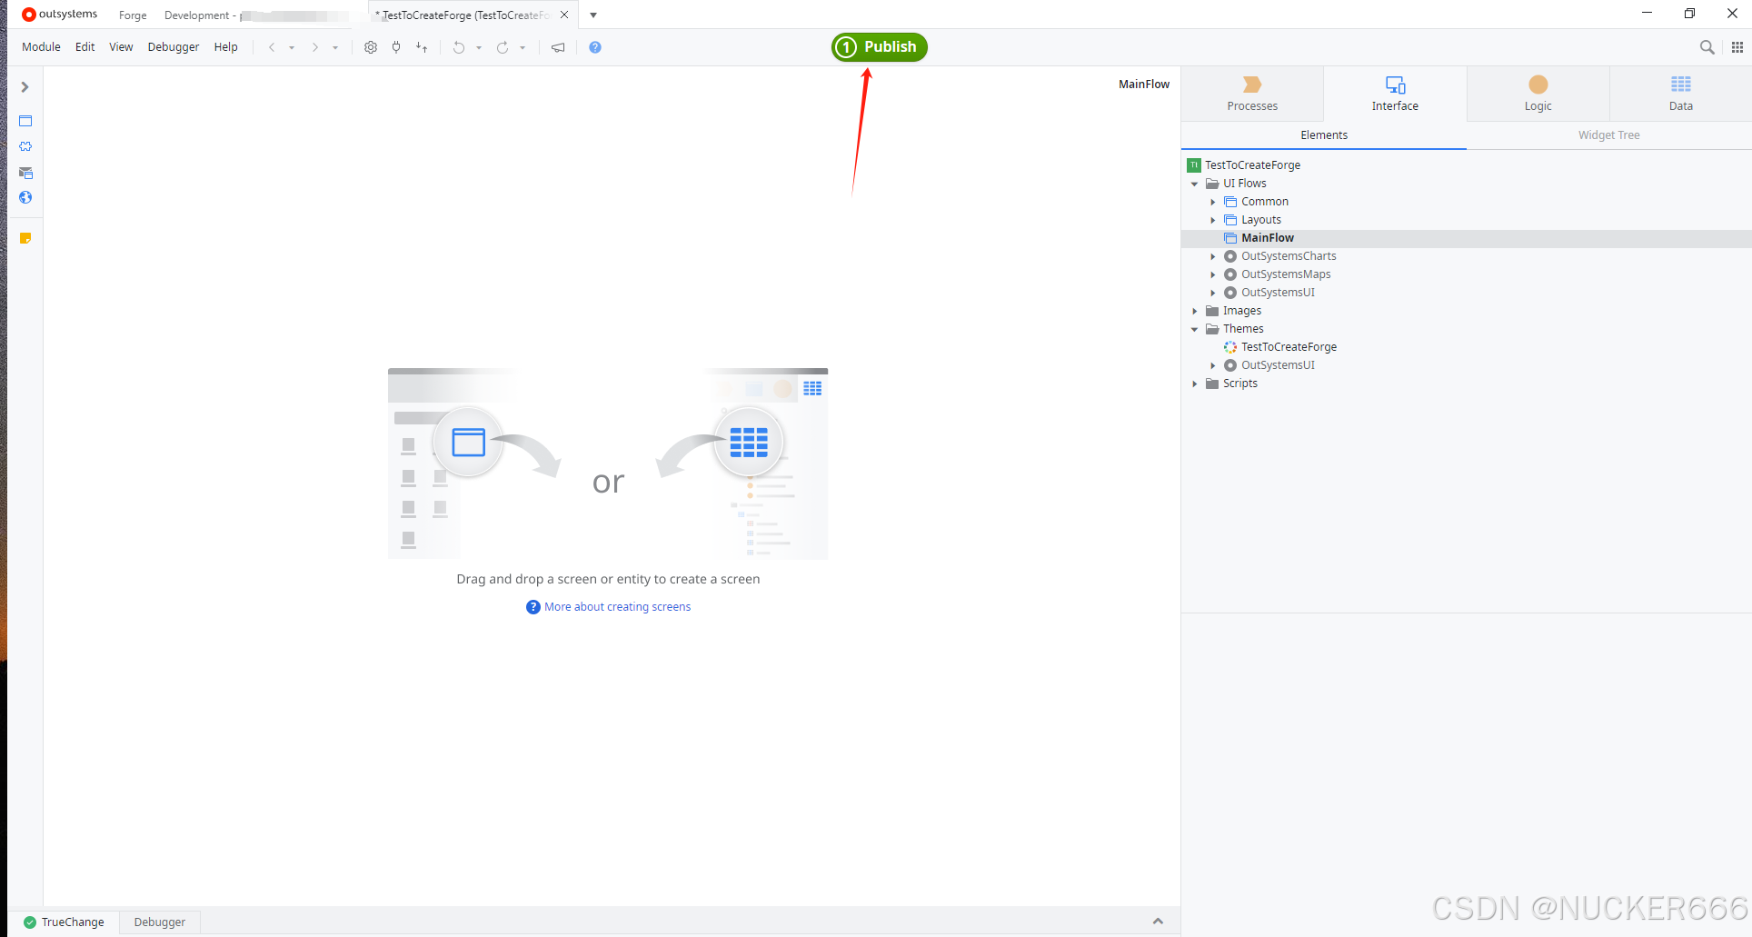
Task: Select the External Site icon in left sidebar
Action: [25, 173]
